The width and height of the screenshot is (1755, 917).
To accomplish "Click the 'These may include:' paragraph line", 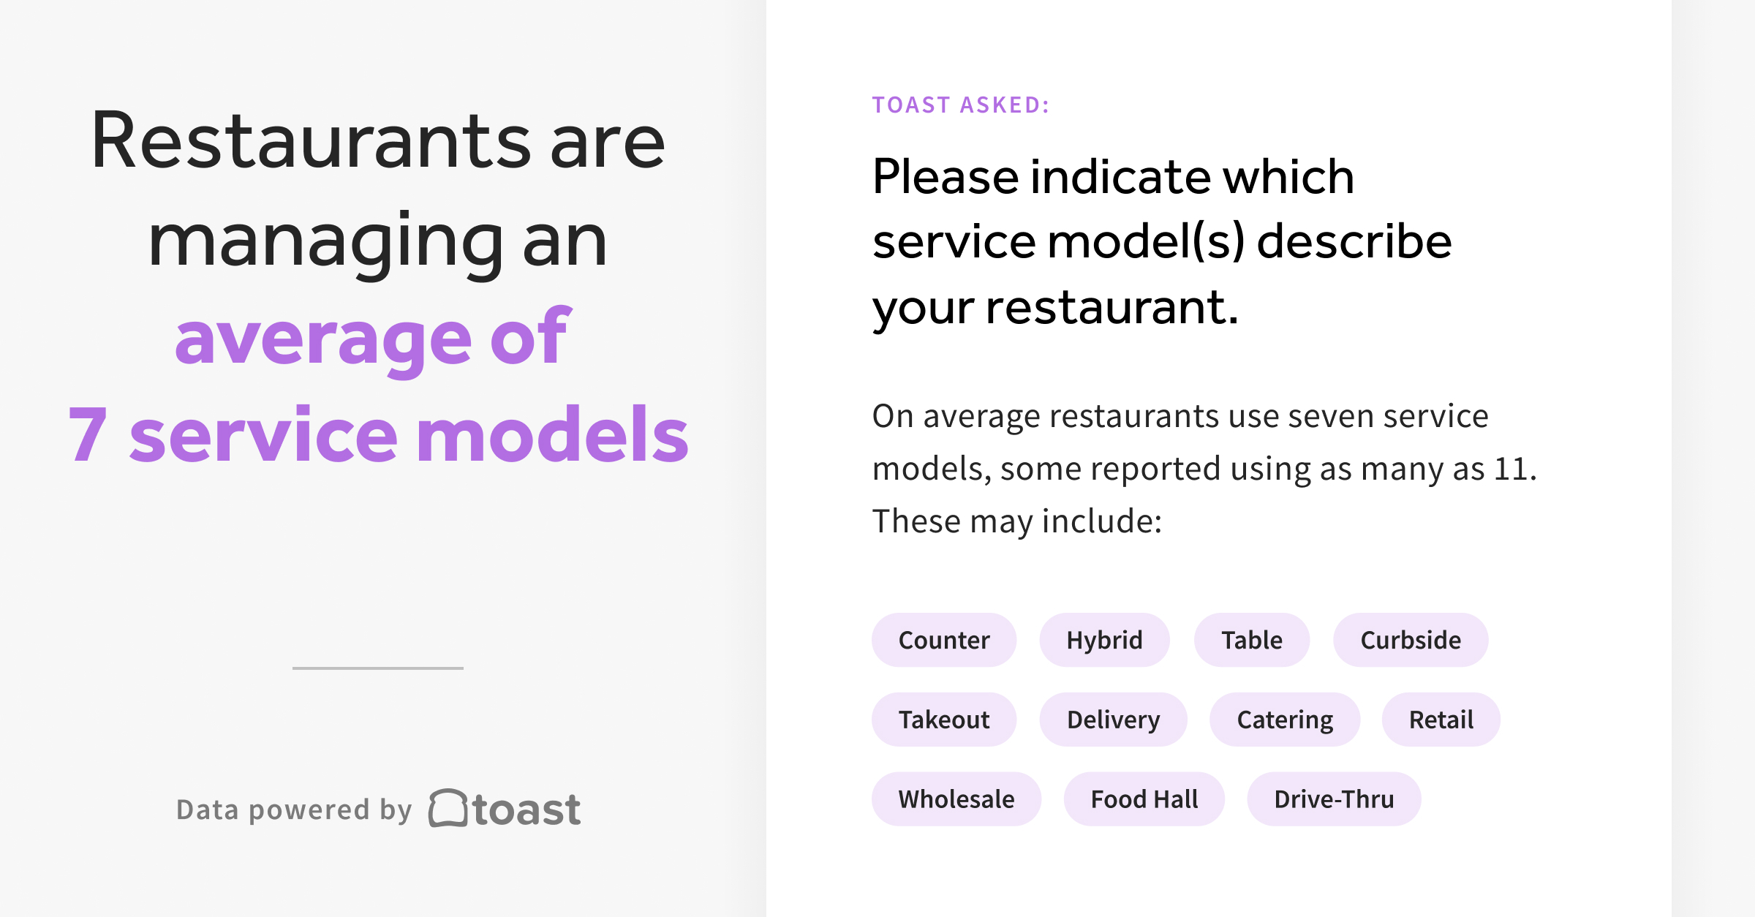I will pyautogui.click(x=1017, y=521).
